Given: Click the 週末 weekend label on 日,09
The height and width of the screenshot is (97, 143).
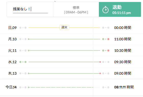Looking at the screenshot, I should click(x=64, y=27).
